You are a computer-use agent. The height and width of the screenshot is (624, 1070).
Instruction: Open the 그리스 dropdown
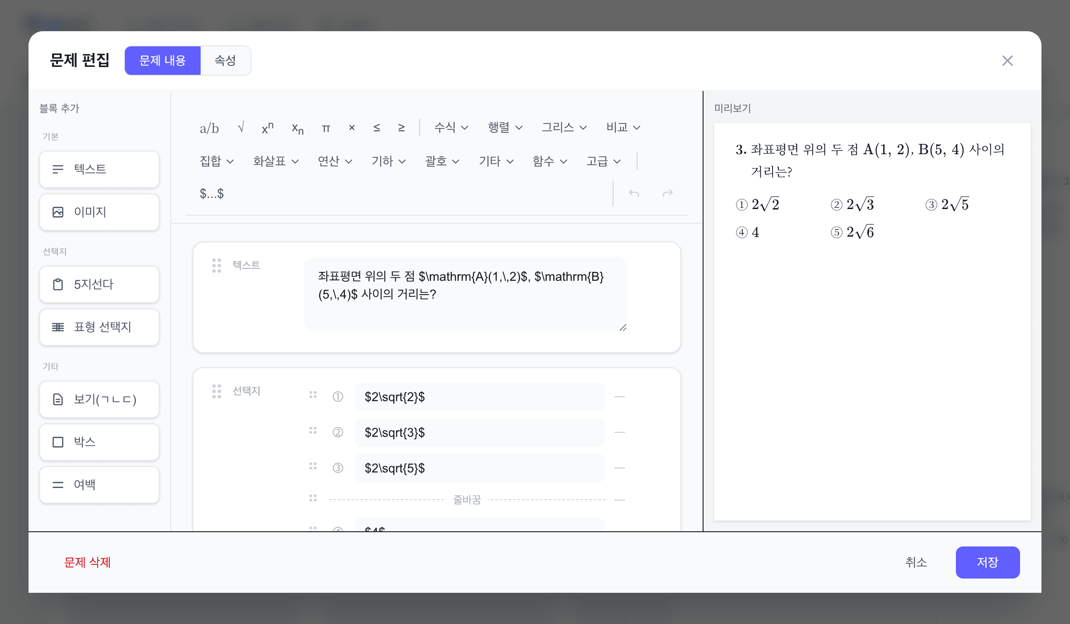click(564, 127)
